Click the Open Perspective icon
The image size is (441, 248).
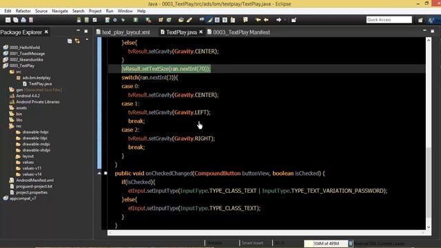tap(420, 20)
